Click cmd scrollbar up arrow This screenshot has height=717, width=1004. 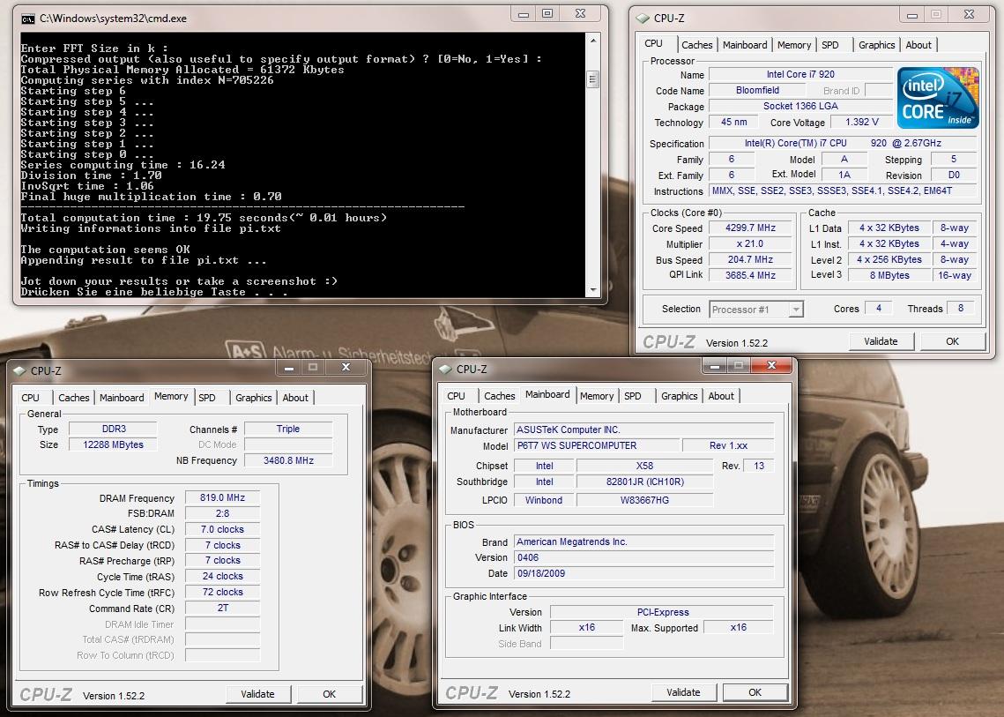(593, 41)
